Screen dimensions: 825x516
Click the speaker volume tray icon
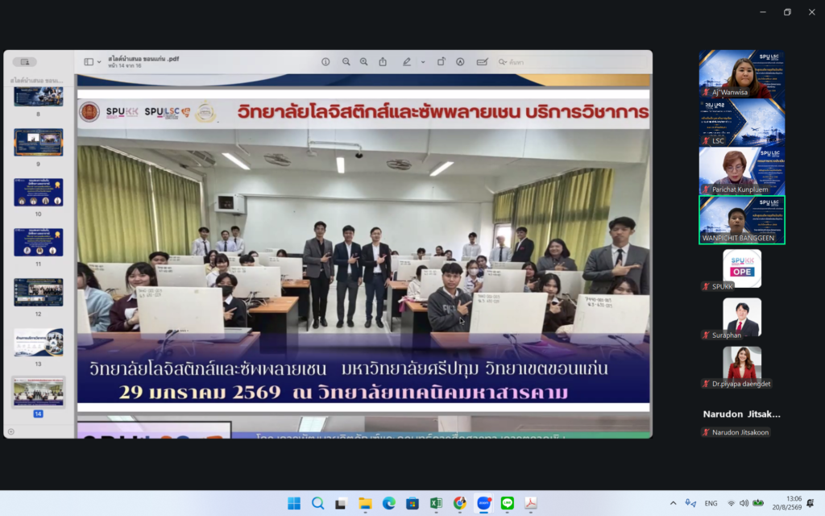point(744,503)
